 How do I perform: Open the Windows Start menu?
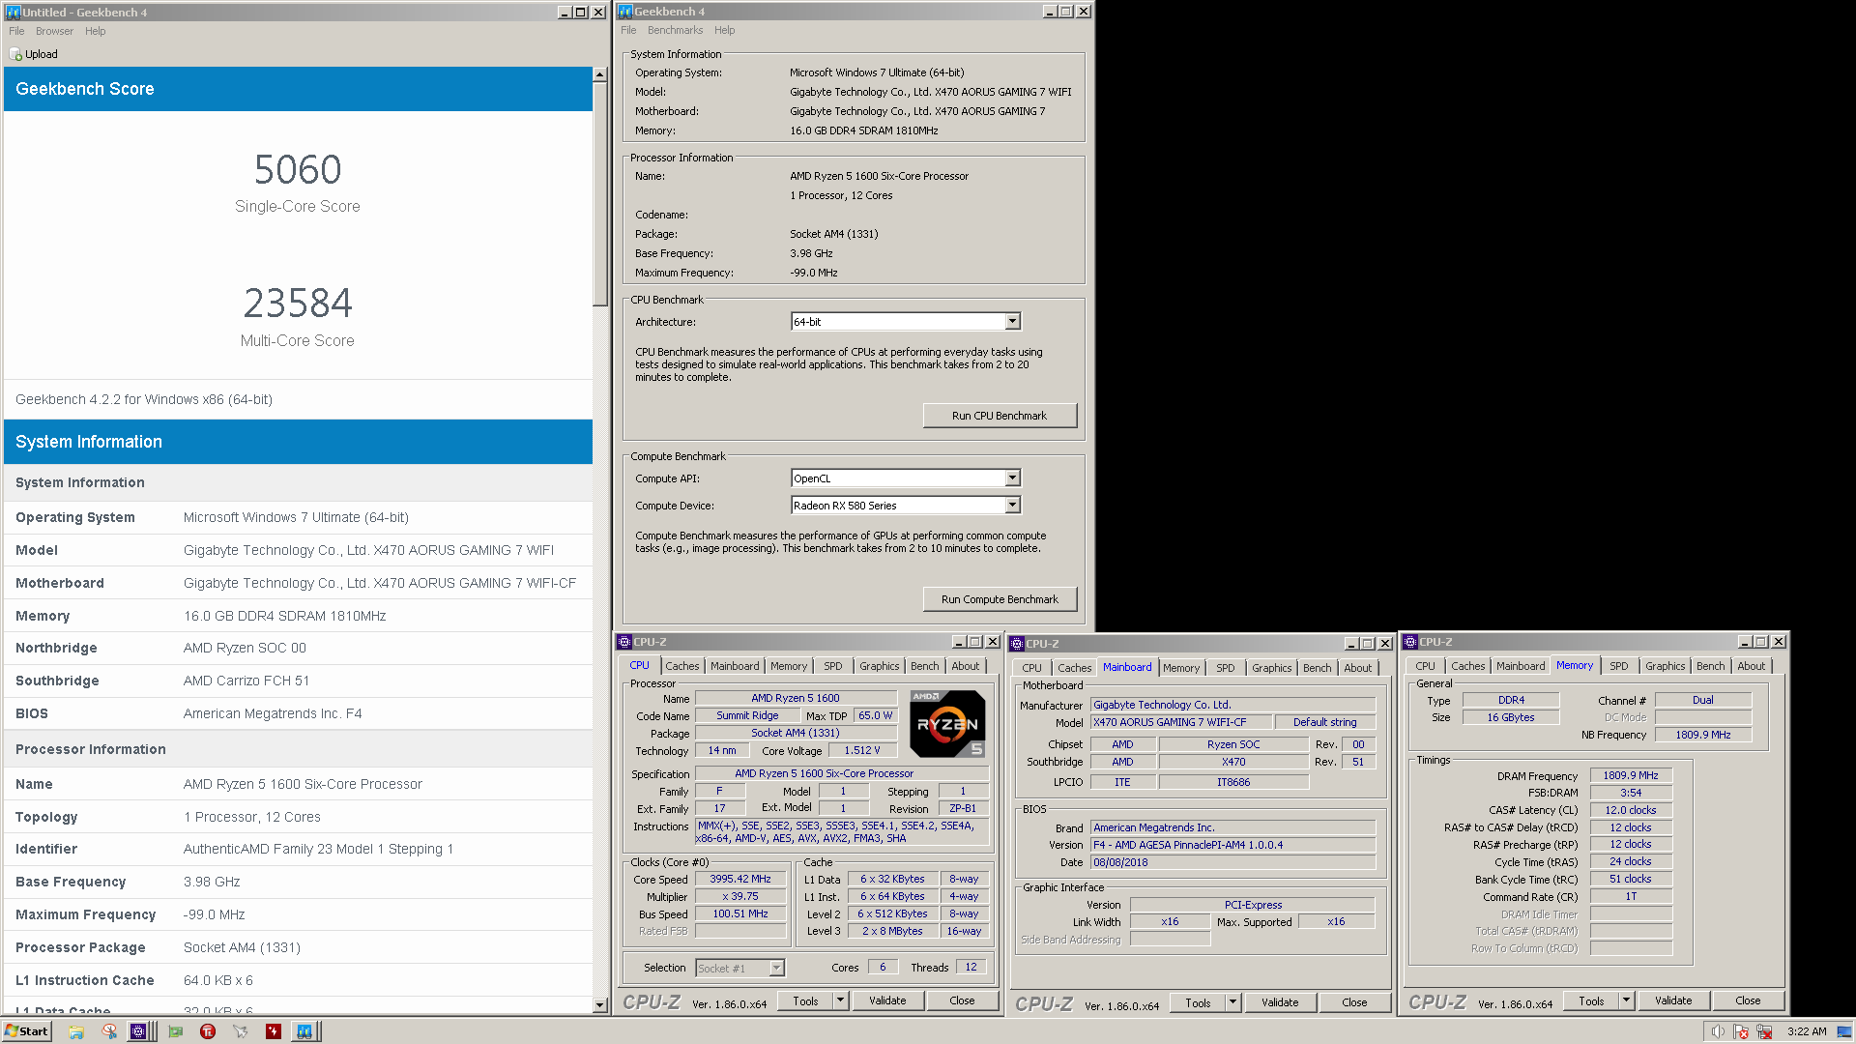(x=26, y=1031)
